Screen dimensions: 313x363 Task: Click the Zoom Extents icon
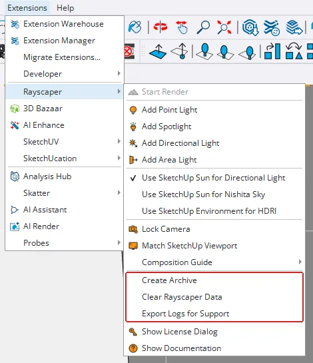pos(224,27)
